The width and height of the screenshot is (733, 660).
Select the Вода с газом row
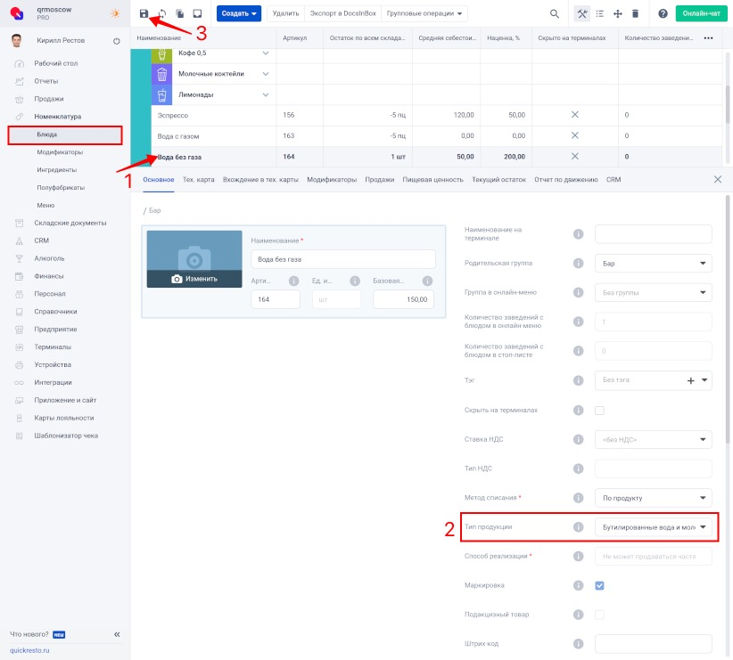[x=437, y=136]
